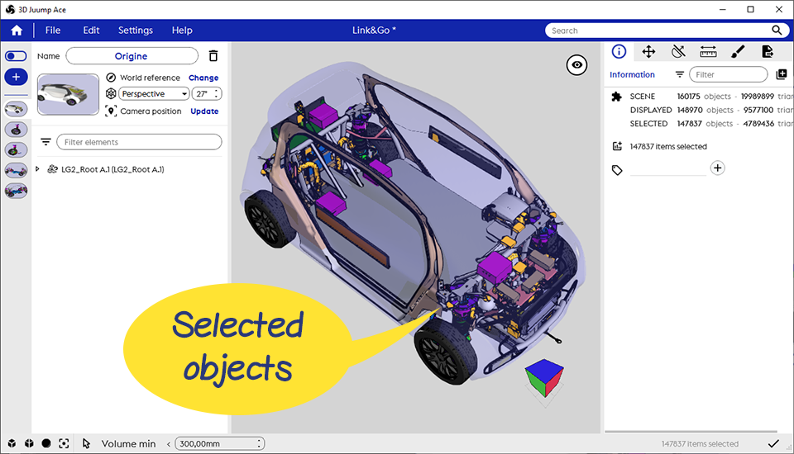Add a new viewpoint with plus button

[16, 77]
